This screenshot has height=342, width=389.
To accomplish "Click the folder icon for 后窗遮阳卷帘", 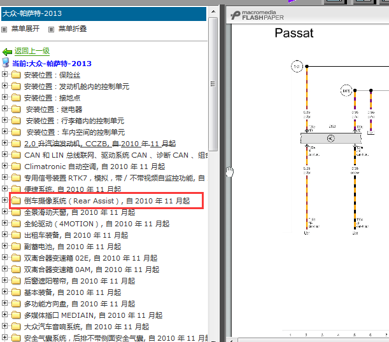I will point(16,280).
